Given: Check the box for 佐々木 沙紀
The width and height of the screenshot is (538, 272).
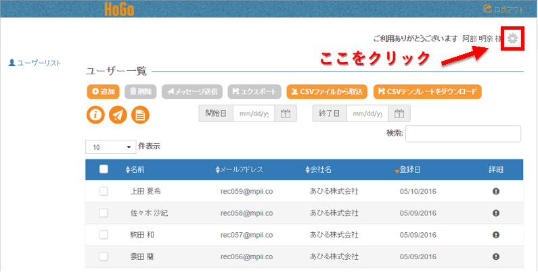Looking at the screenshot, I should (104, 213).
